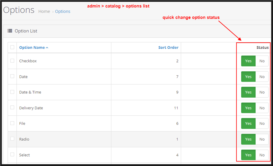
Task: Open the Options breadcrumb link
Action: tap(63, 11)
